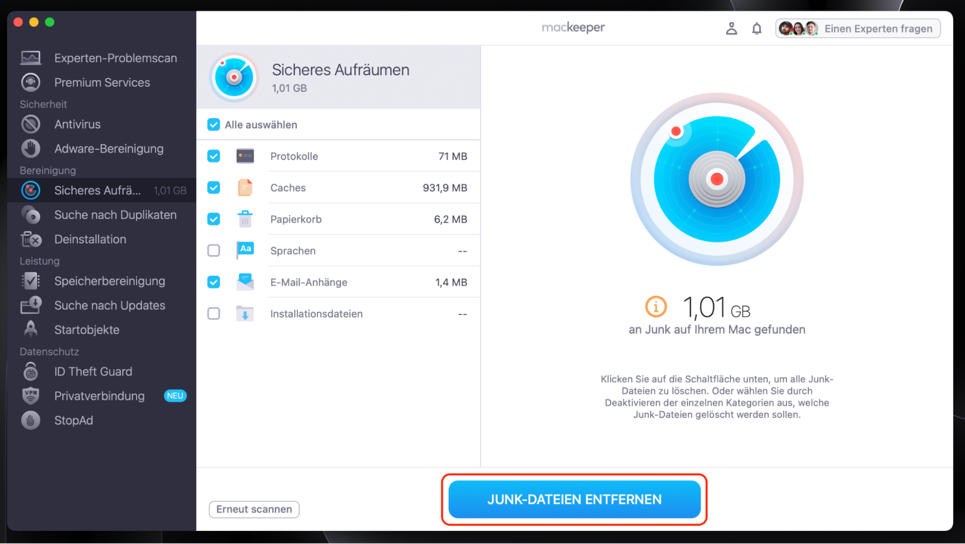Launch Startobjekte via rocket icon
Screen dimensions: 965x544
30,329
